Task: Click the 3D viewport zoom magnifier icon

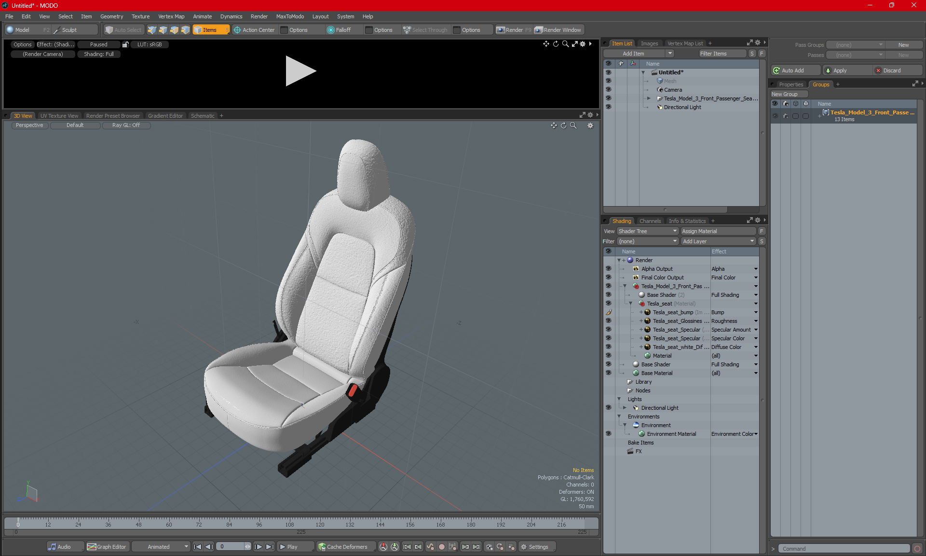Action: (573, 125)
